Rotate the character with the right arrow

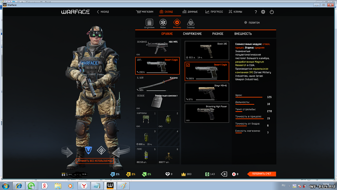(x=121, y=152)
